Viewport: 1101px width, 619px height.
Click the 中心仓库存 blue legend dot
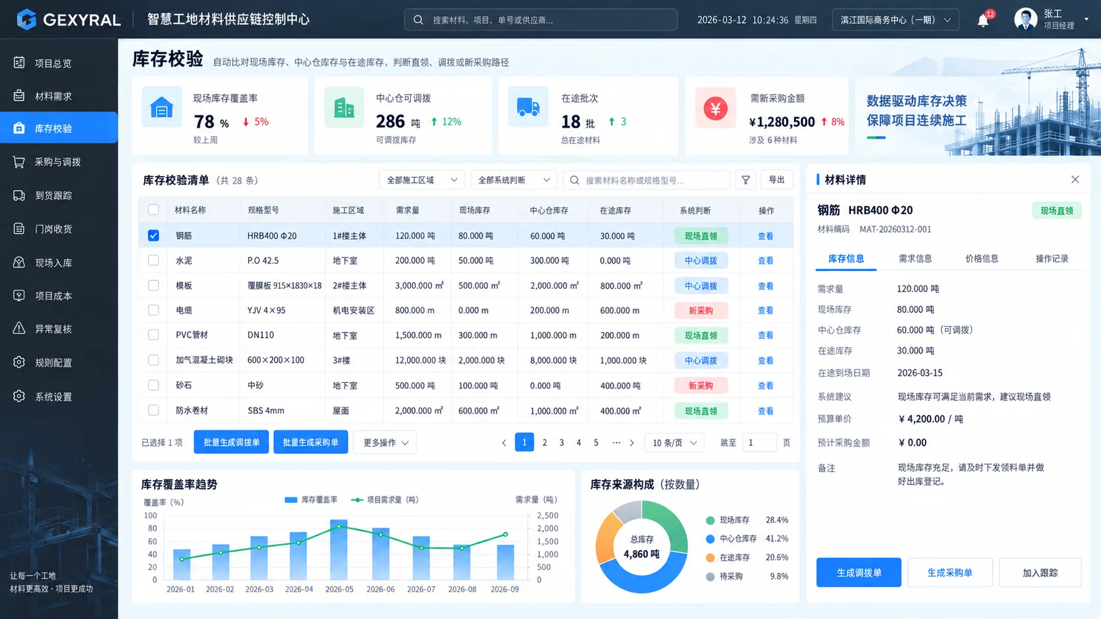(x=710, y=539)
